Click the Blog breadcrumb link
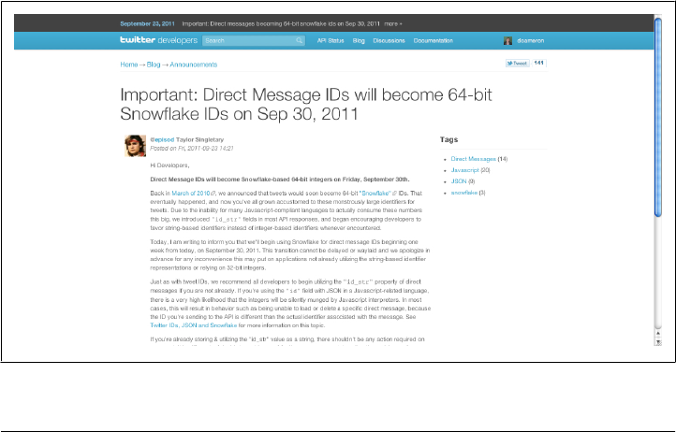 click(154, 65)
